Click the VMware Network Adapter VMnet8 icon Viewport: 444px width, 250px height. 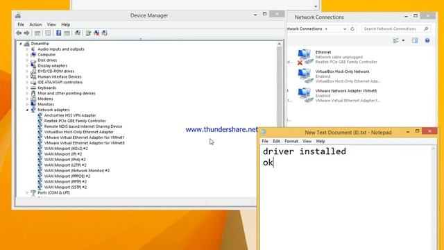(x=305, y=95)
